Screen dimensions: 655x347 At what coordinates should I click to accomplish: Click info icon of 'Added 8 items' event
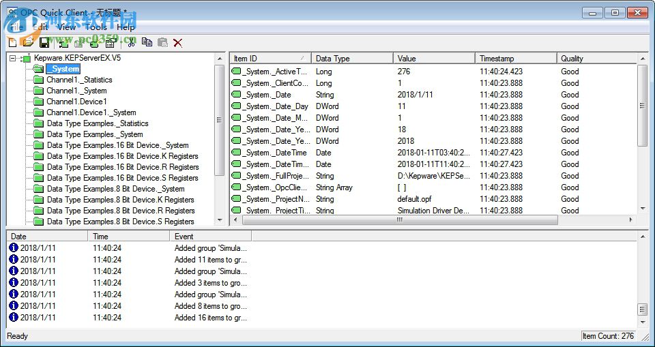(x=14, y=305)
